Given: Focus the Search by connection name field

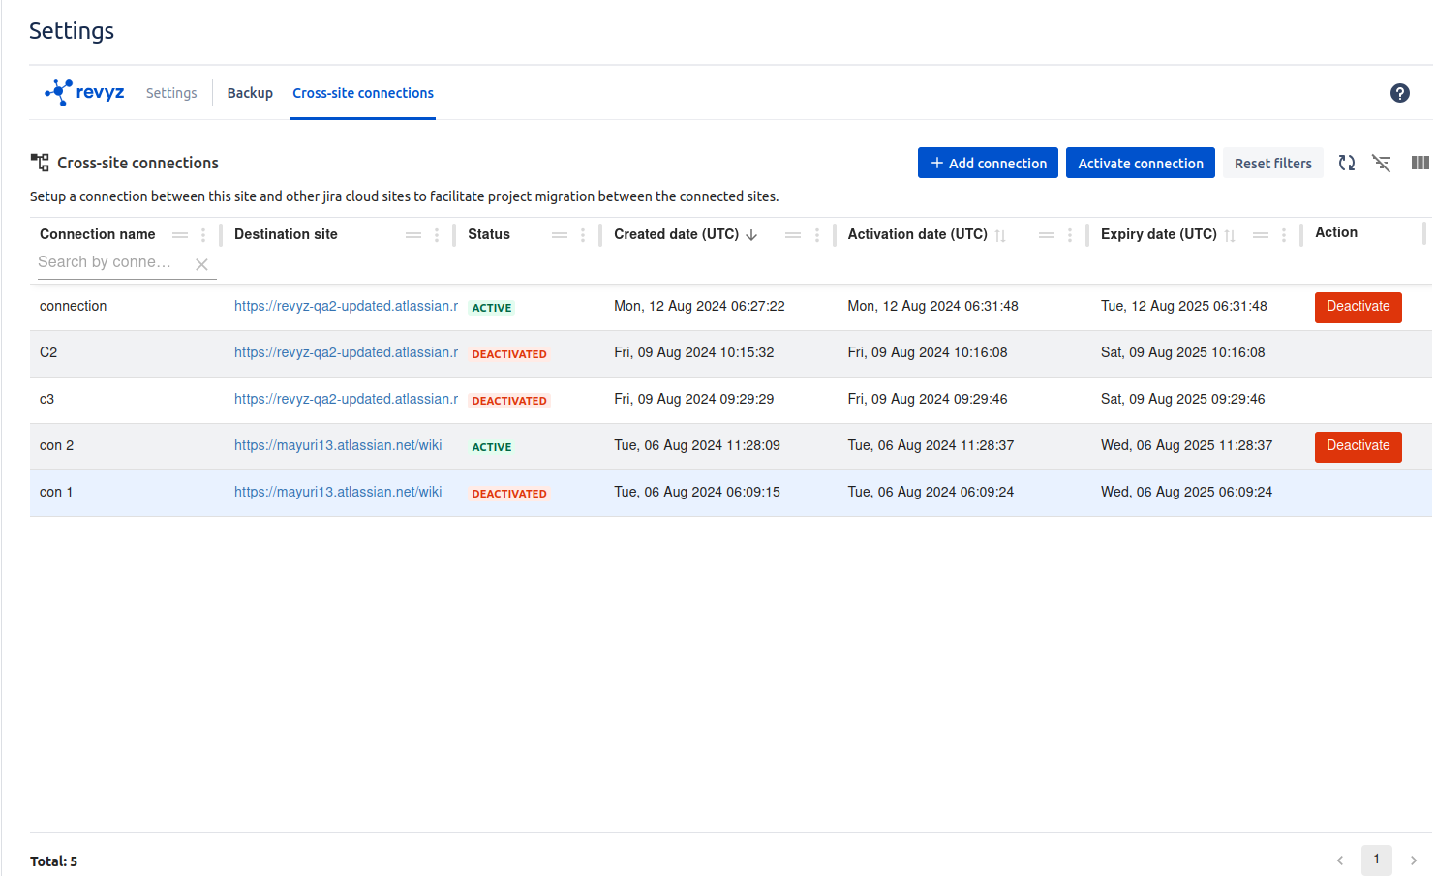Looking at the screenshot, I should point(107,262).
